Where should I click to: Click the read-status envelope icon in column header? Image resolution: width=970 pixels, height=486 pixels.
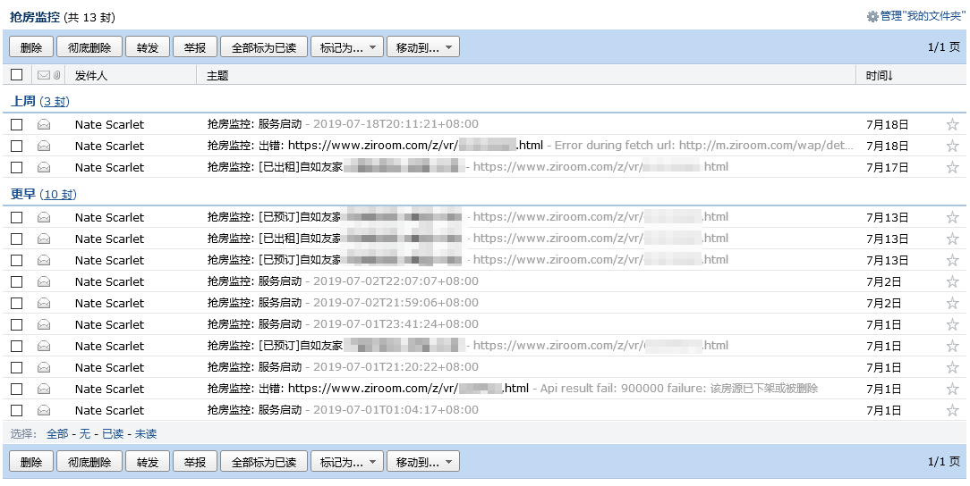[x=44, y=76]
